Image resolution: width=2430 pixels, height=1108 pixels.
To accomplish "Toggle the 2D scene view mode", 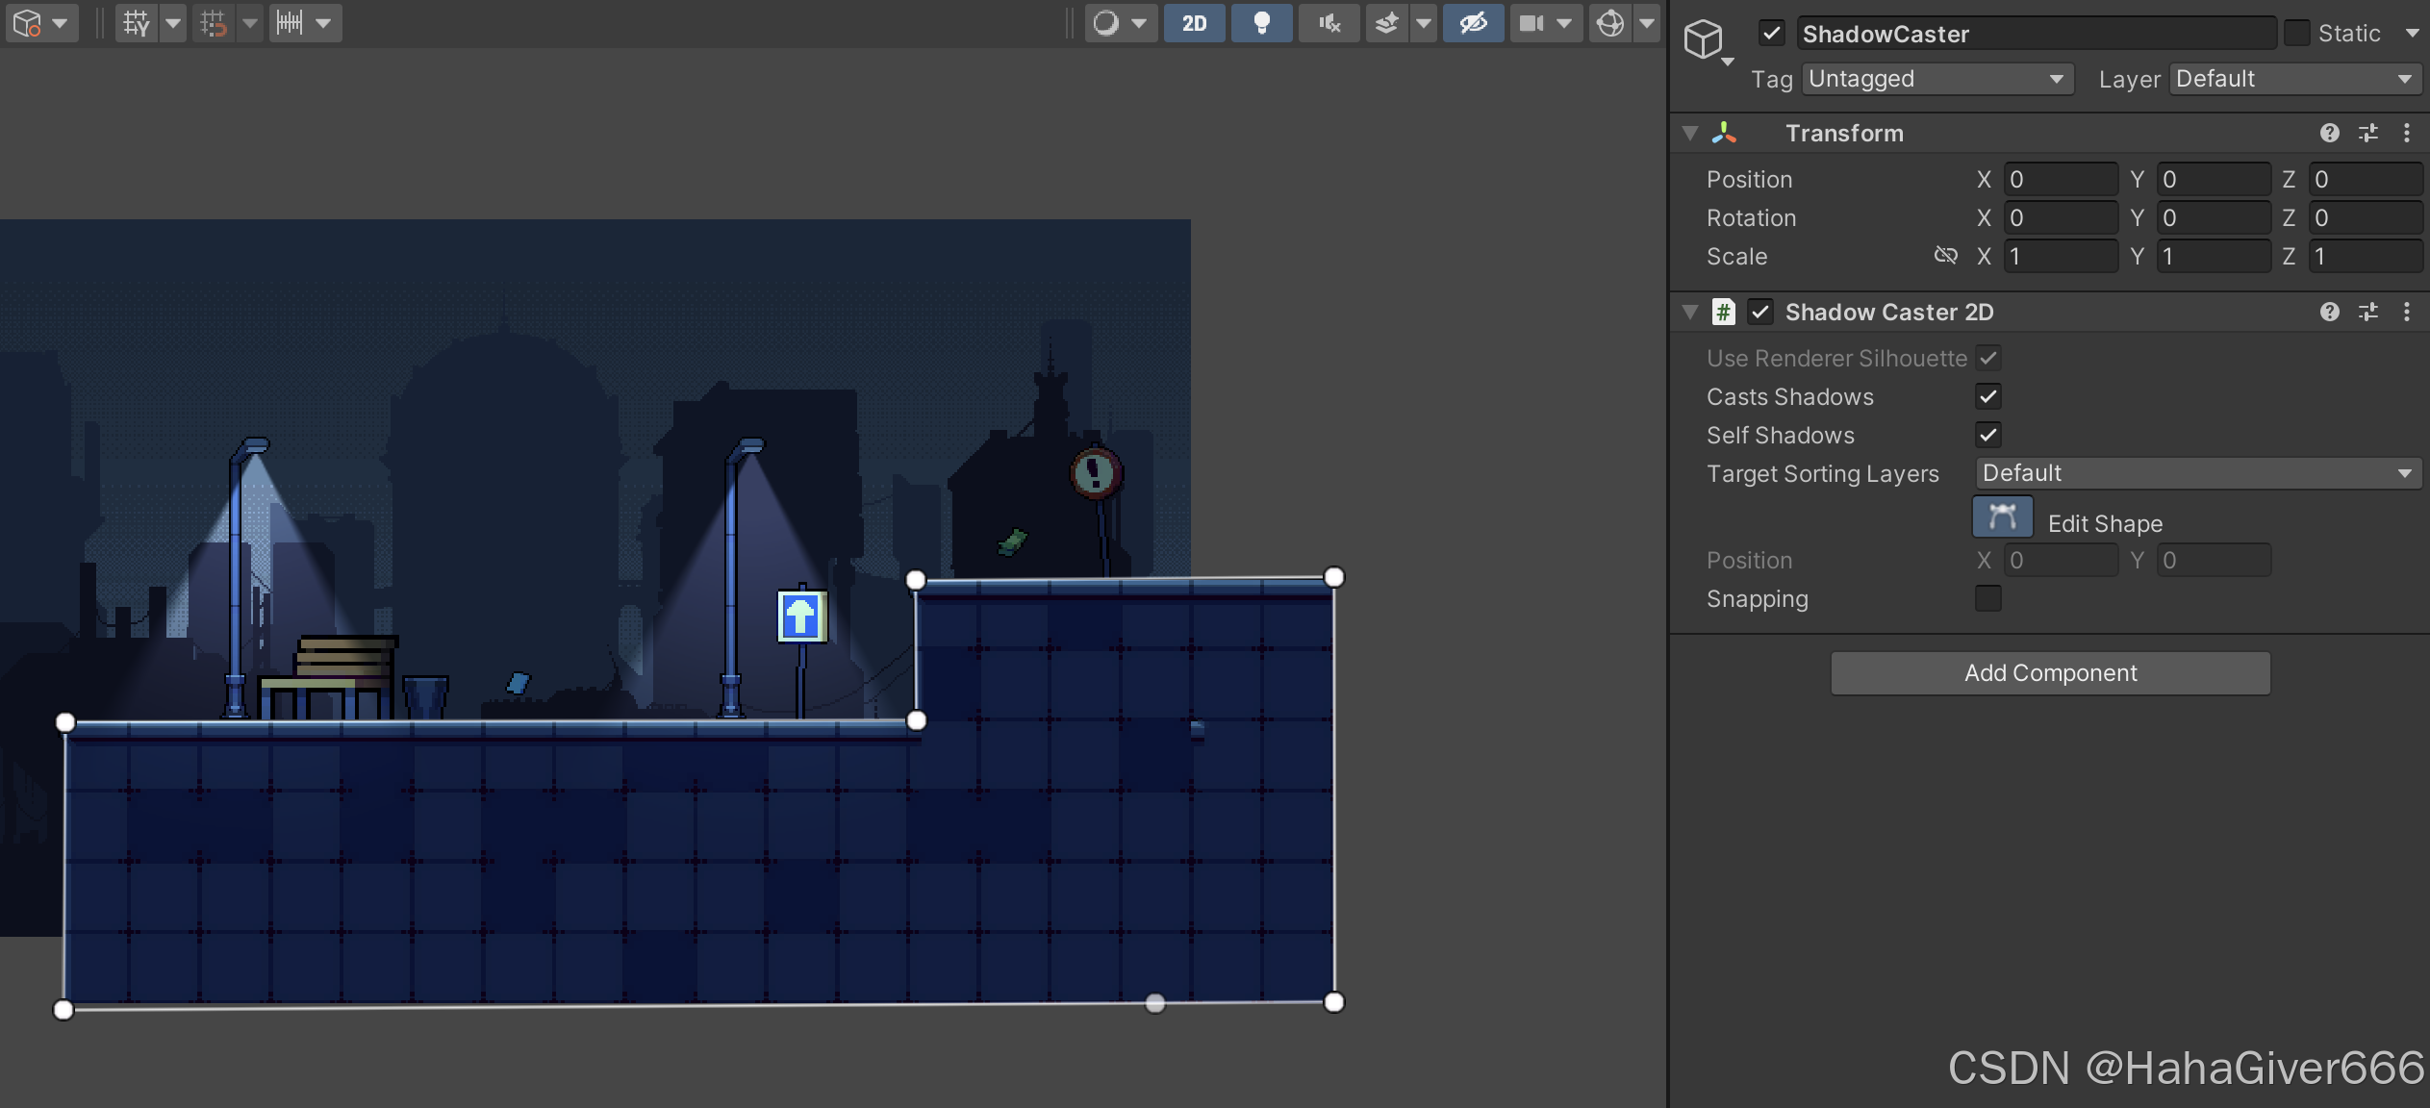I will click(1194, 23).
